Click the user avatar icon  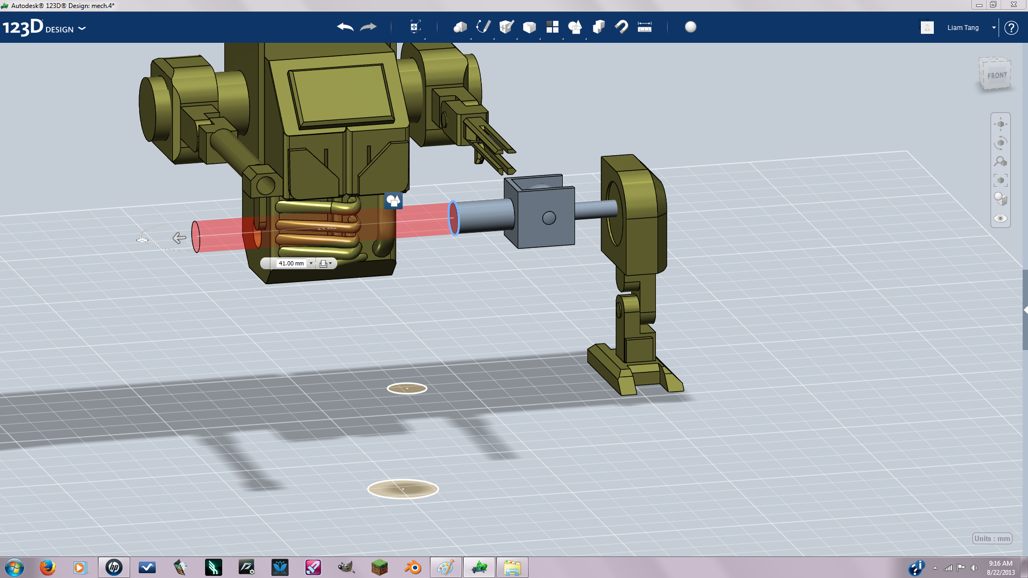click(x=927, y=27)
